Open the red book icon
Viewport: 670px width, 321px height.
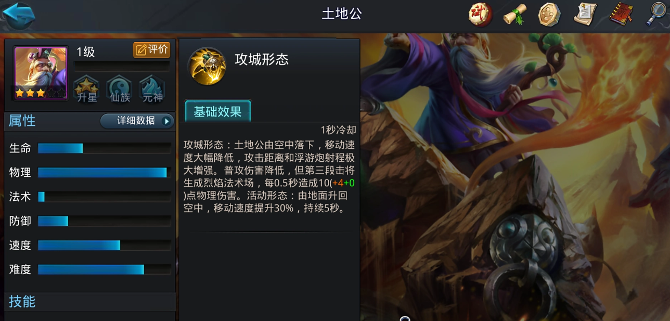621,14
